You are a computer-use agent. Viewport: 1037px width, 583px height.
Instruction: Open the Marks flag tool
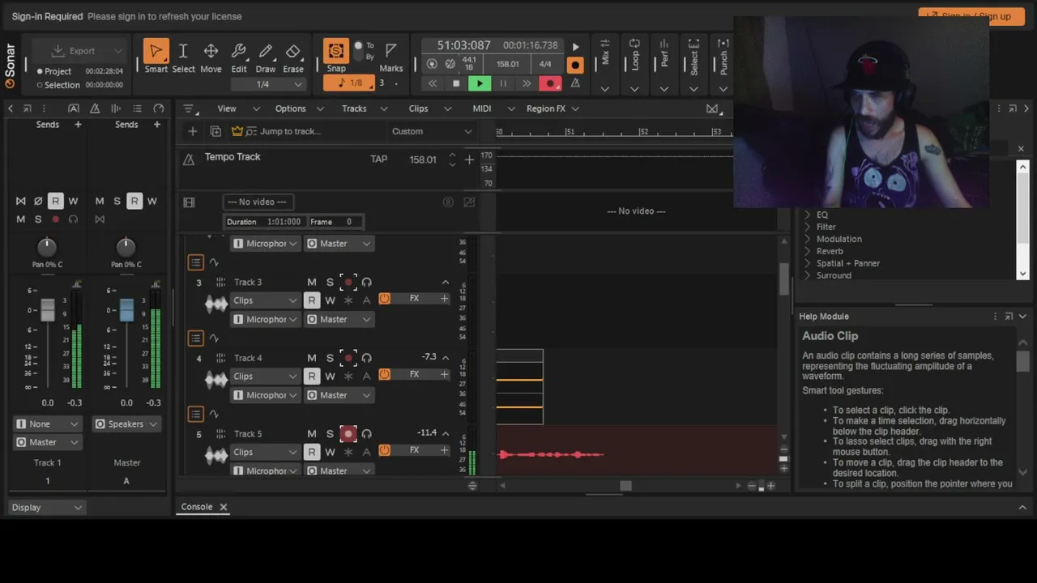click(391, 57)
